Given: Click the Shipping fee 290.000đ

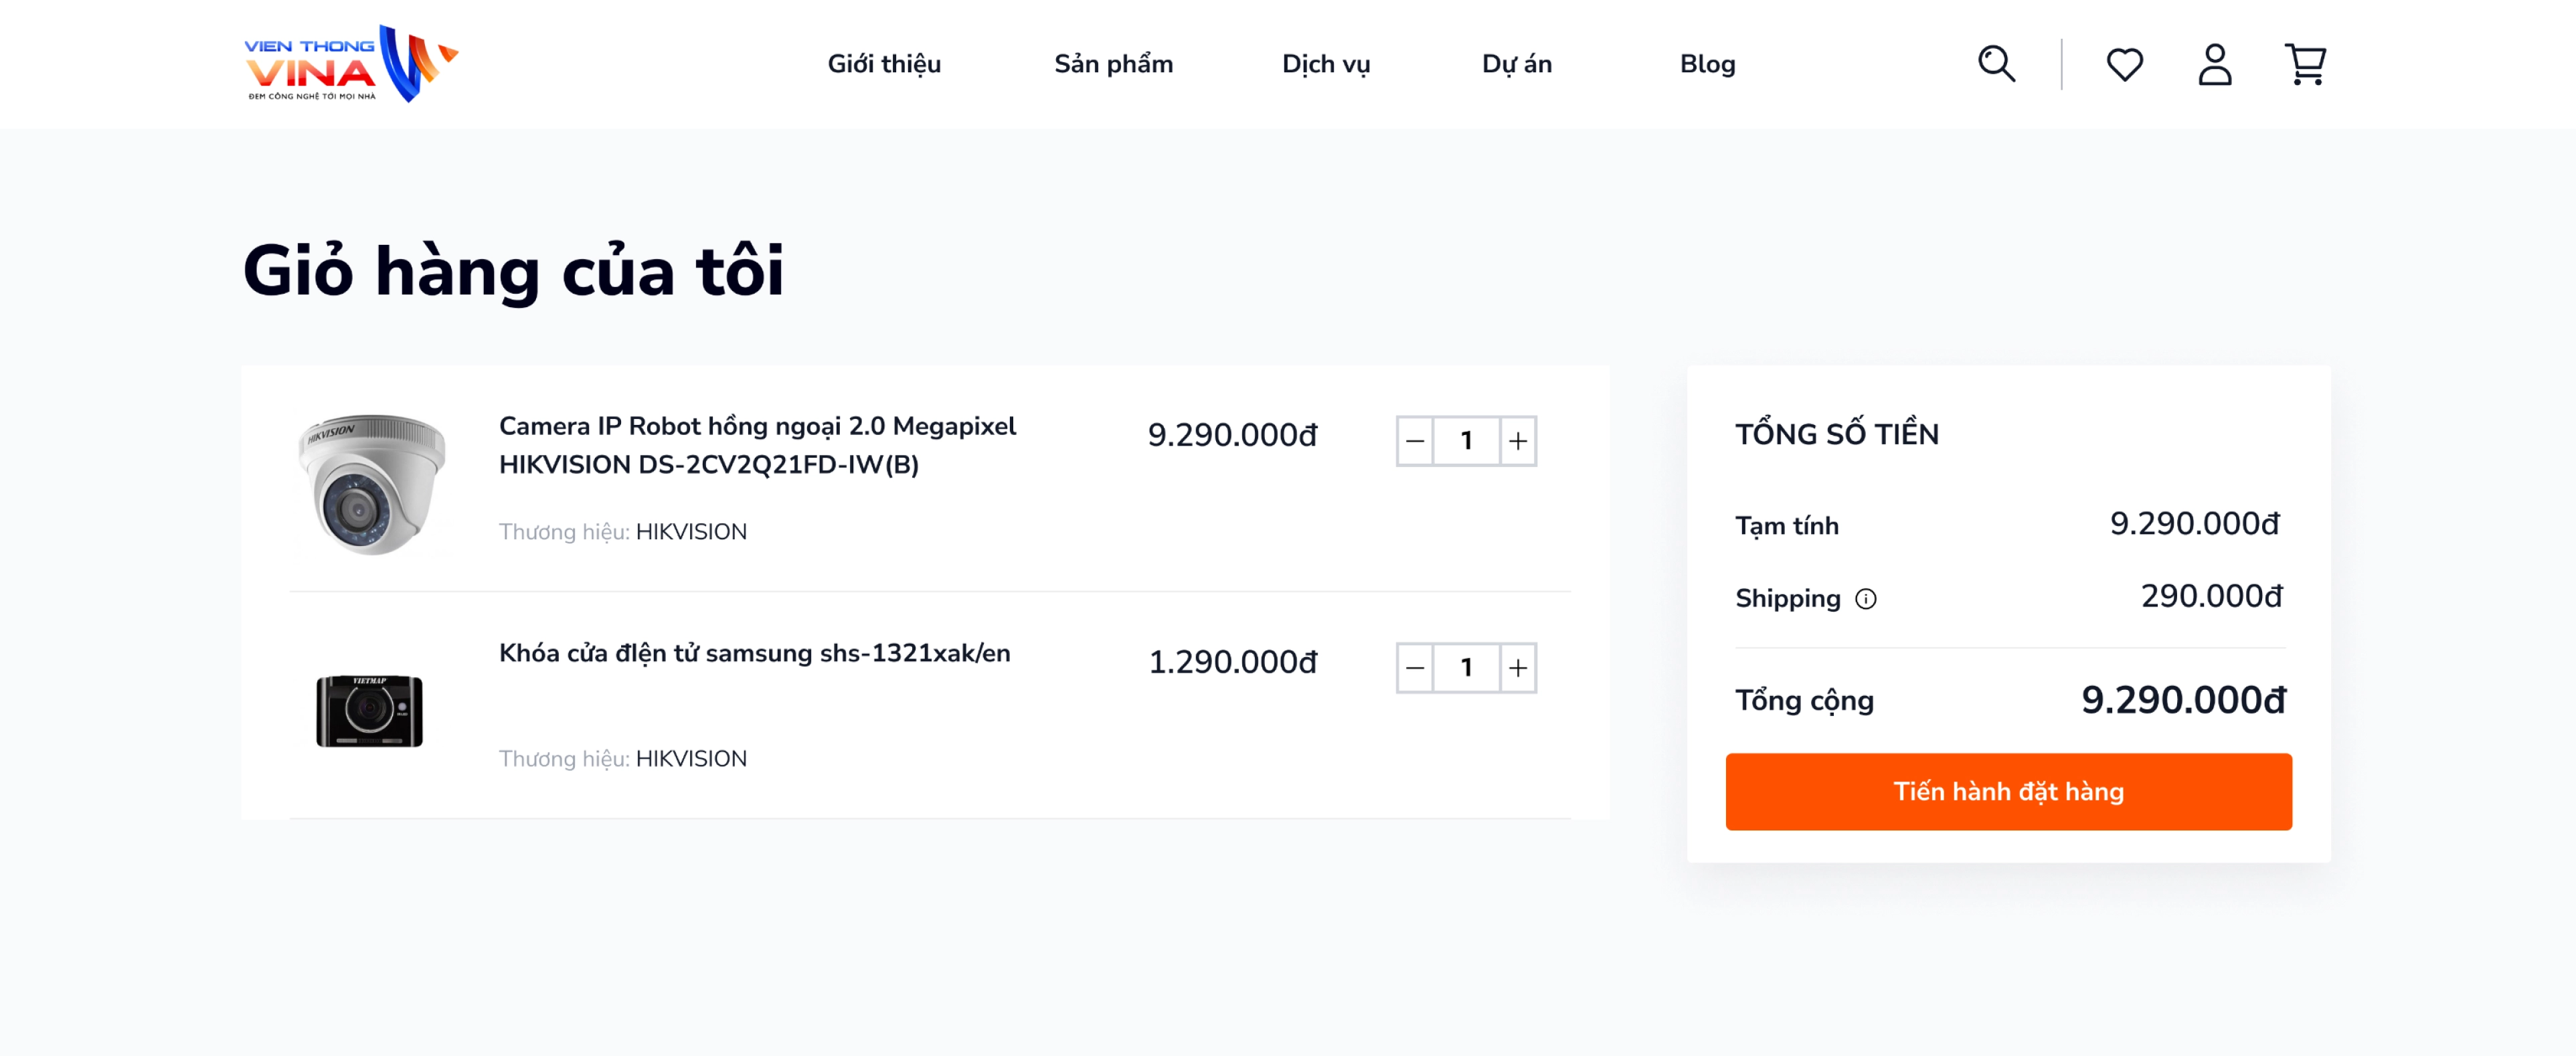Looking at the screenshot, I should (x=2211, y=597).
